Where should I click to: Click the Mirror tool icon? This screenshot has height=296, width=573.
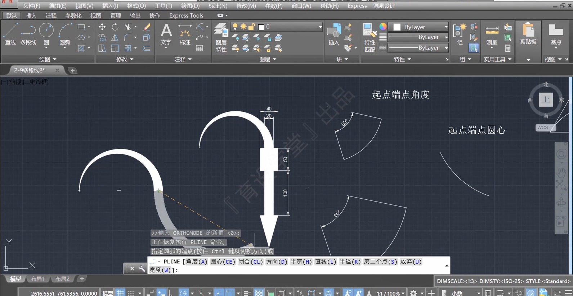115,37
